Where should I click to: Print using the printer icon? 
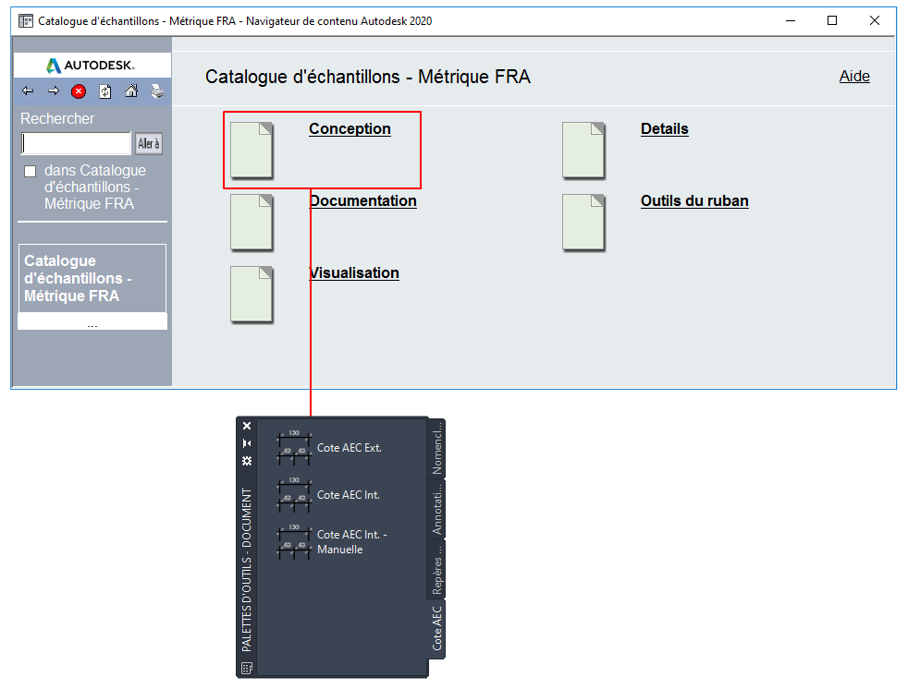point(157,91)
